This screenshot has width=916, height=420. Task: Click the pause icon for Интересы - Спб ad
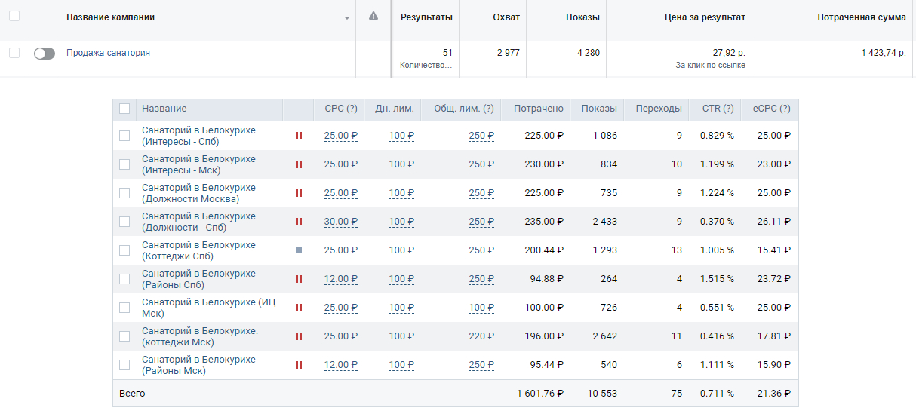click(299, 136)
